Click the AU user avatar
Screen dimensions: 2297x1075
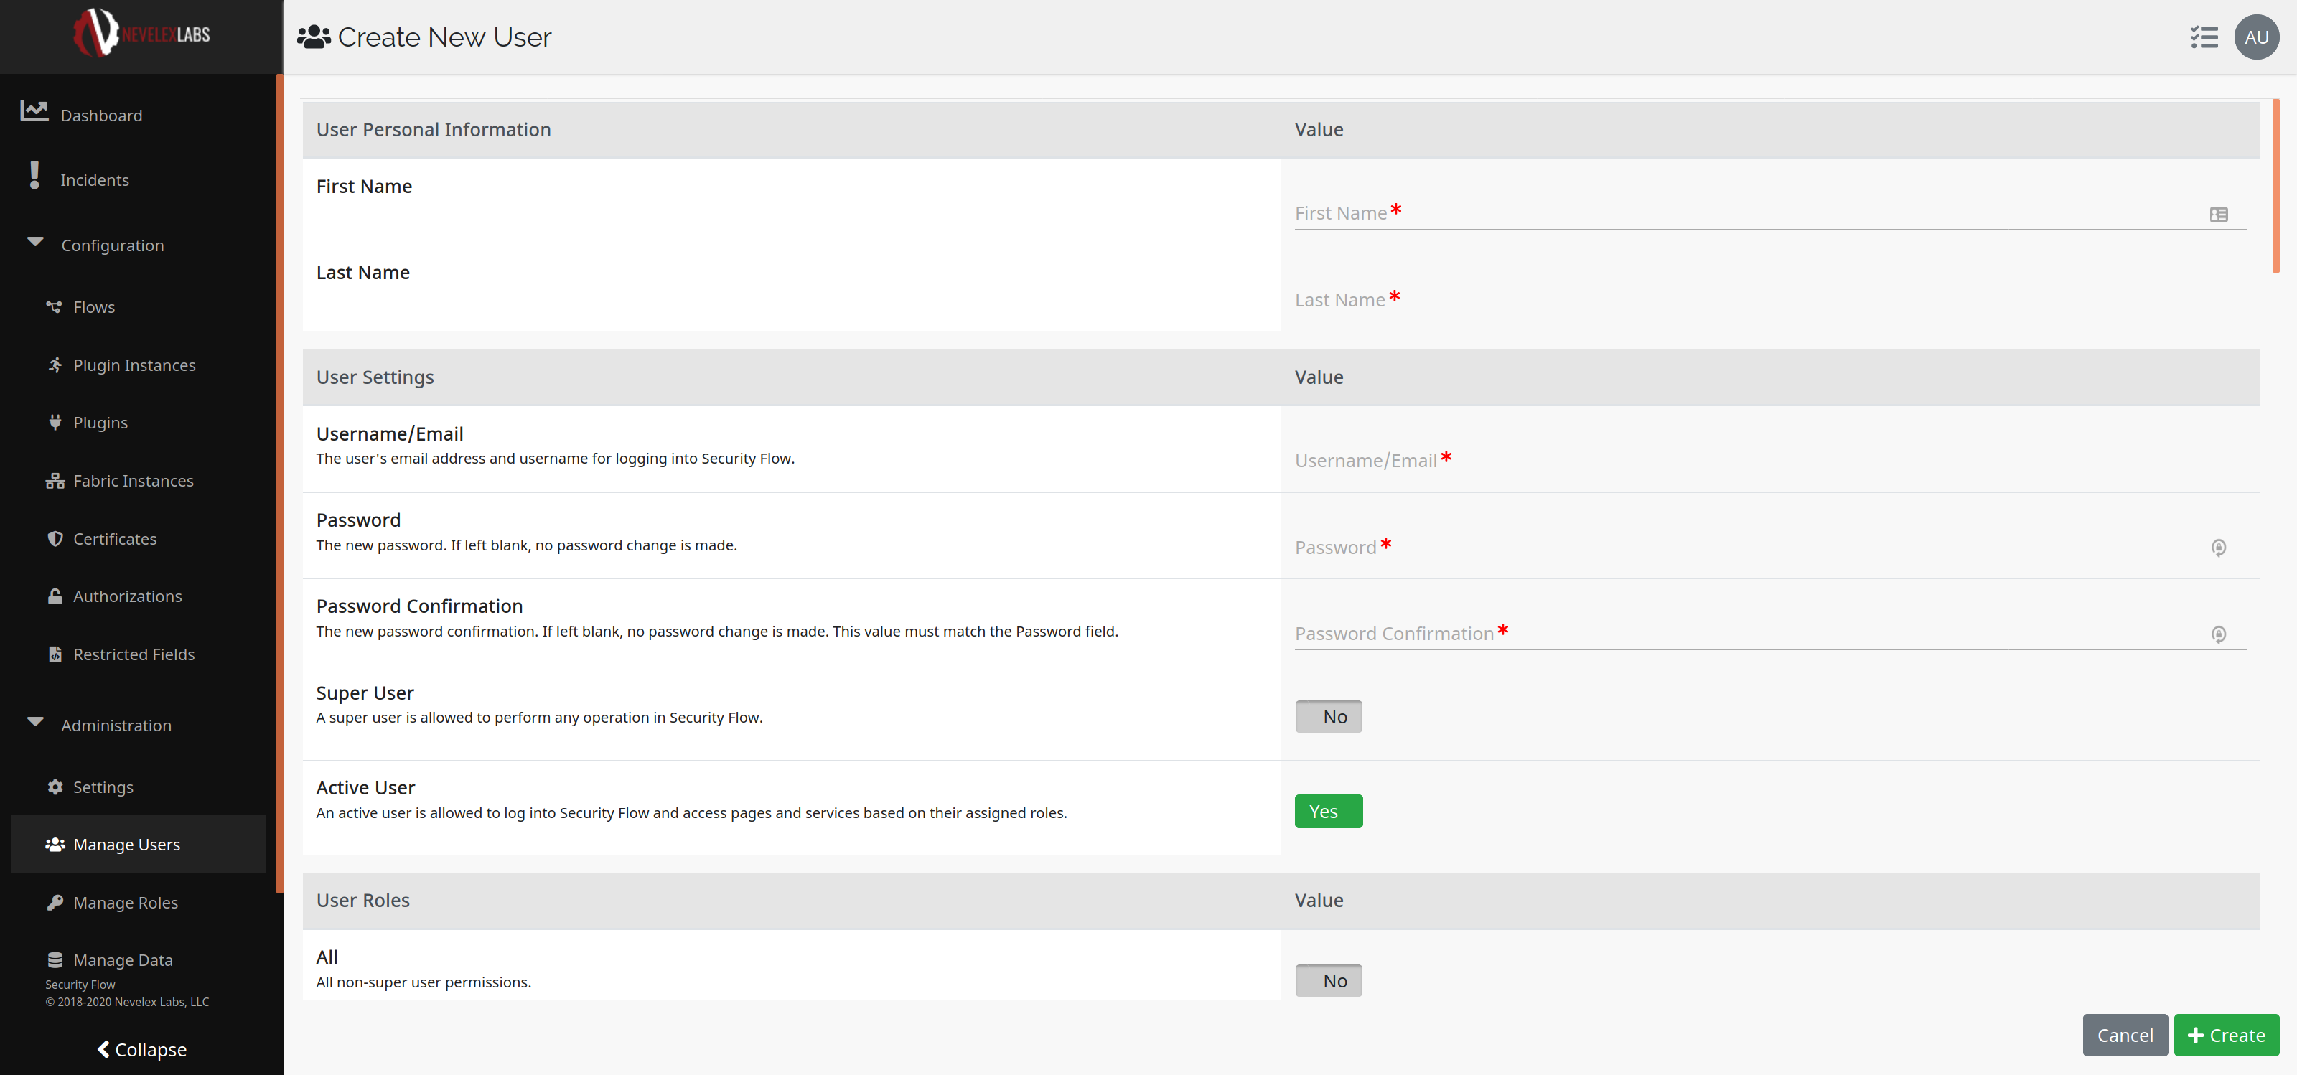click(x=2256, y=37)
